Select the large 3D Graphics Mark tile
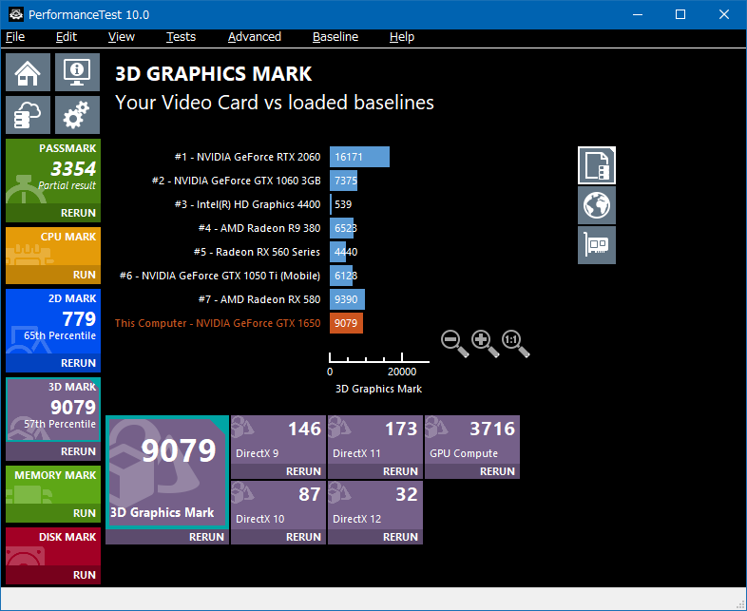The height and width of the screenshot is (611, 747). click(166, 471)
